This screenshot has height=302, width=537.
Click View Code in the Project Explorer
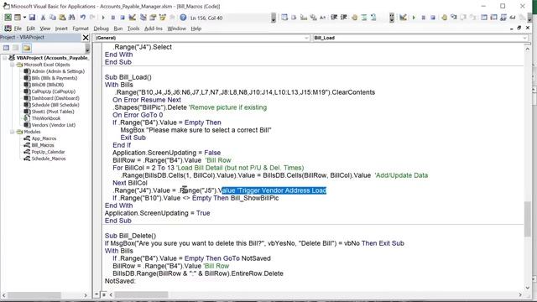pos(6,48)
